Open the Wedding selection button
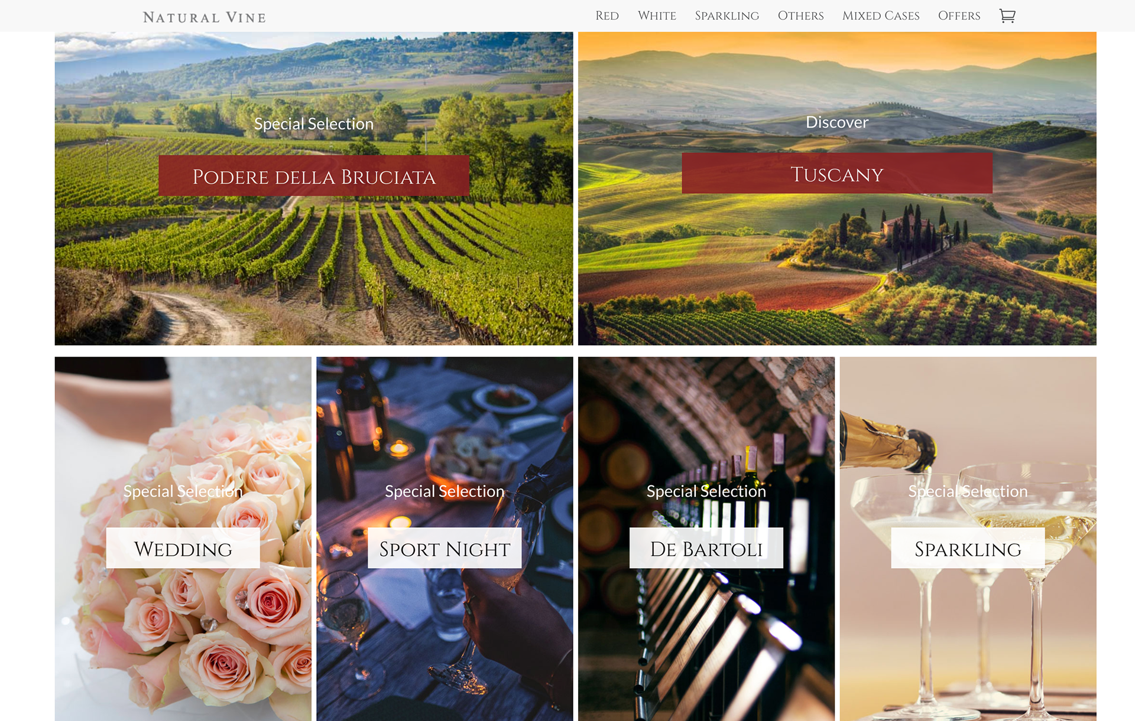 [x=183, y=549]
